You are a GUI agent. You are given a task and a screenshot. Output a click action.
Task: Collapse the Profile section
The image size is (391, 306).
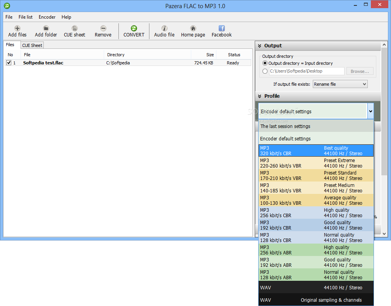coord(260,96)
